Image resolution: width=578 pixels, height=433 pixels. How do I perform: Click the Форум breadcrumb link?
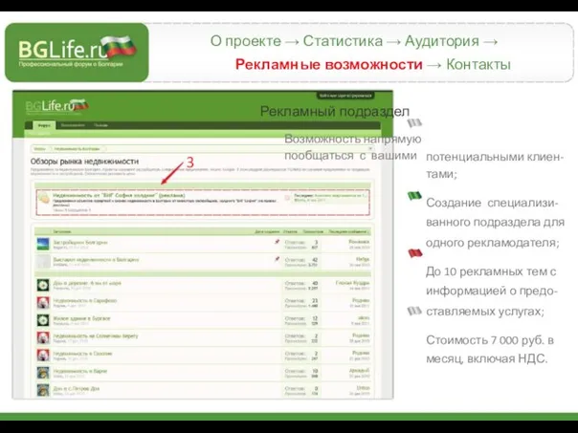(x=40, y=149)
